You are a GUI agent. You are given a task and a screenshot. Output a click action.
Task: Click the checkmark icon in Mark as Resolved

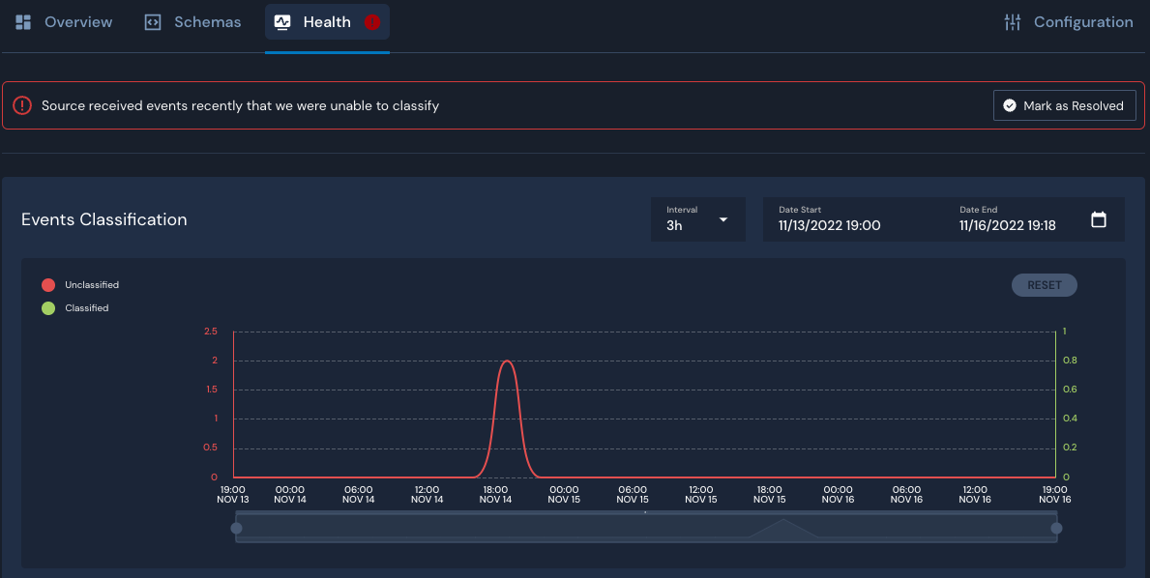coord(1010,106)
